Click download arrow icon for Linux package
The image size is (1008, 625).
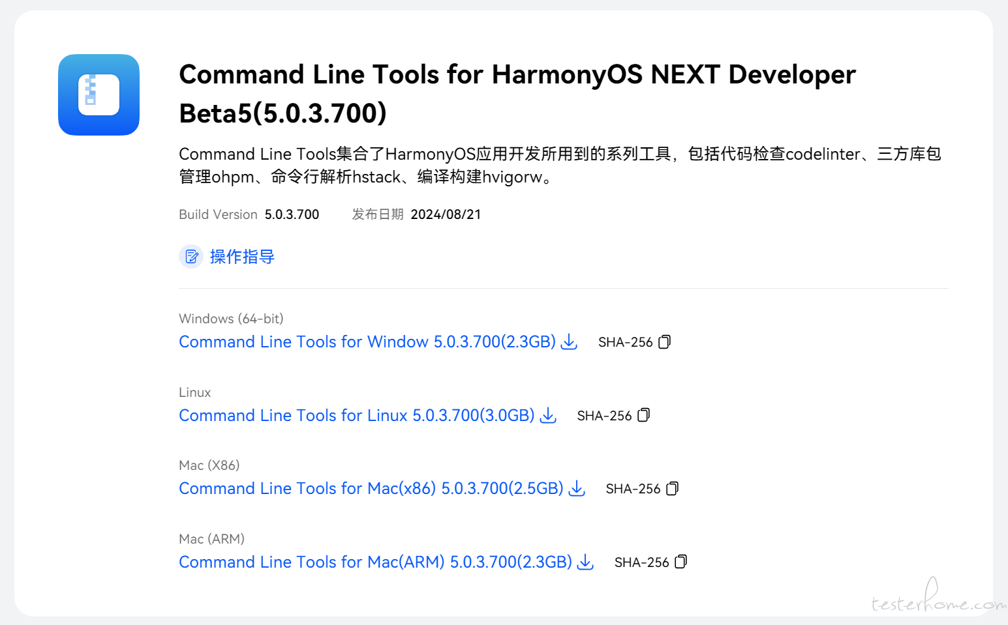click(549, 415)
